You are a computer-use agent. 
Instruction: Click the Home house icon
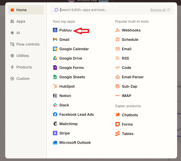tap(12, 10)
